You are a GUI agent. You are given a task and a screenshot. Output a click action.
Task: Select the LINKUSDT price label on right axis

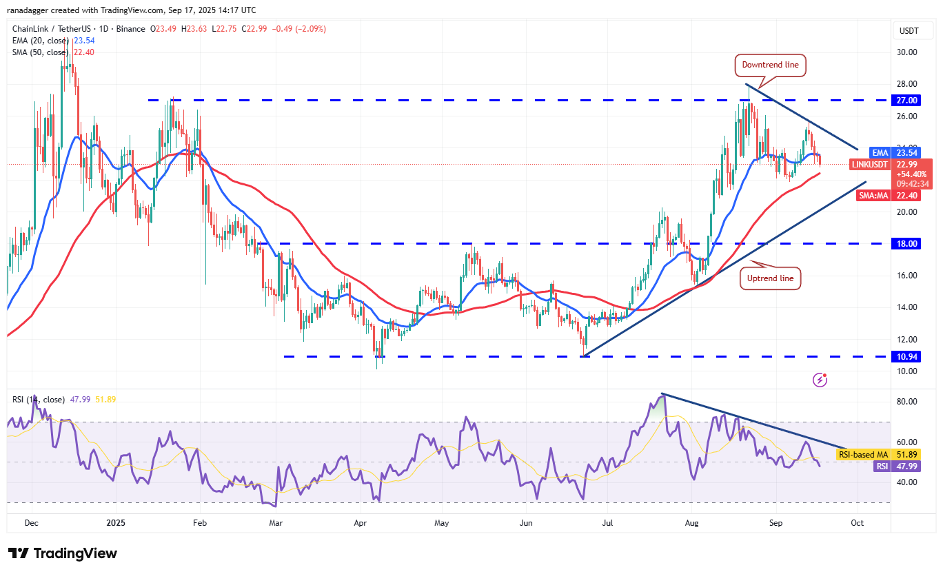coord(869,165)
